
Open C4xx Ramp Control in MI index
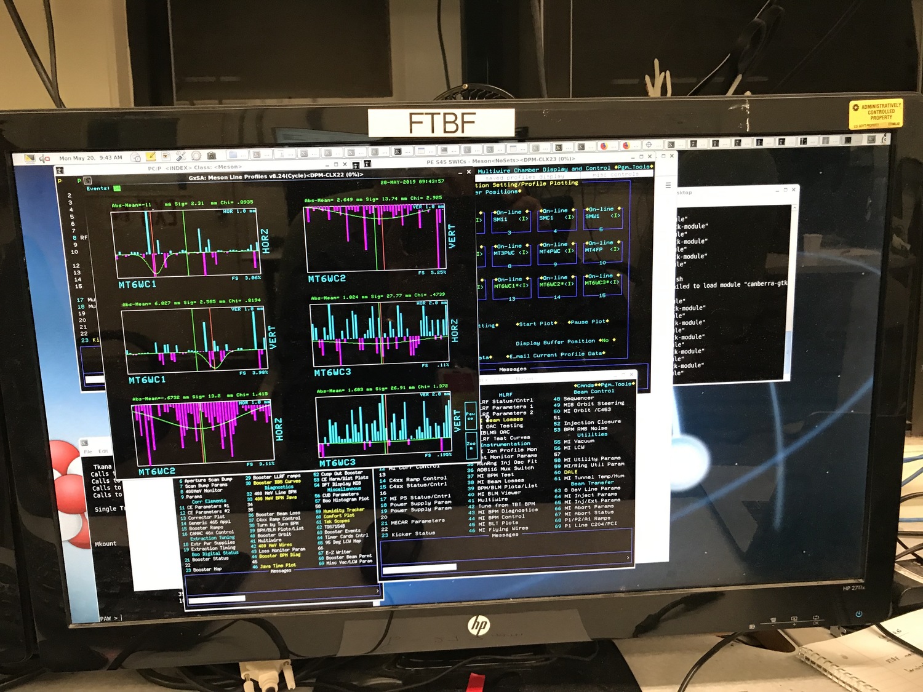(x=418, y=479)
